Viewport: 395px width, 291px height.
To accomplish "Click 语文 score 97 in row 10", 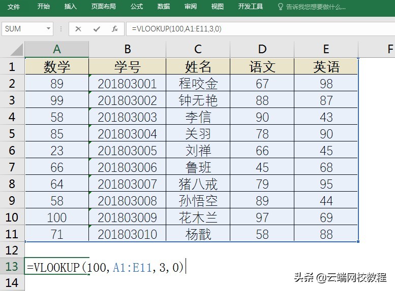I will [x=262, y=217].
